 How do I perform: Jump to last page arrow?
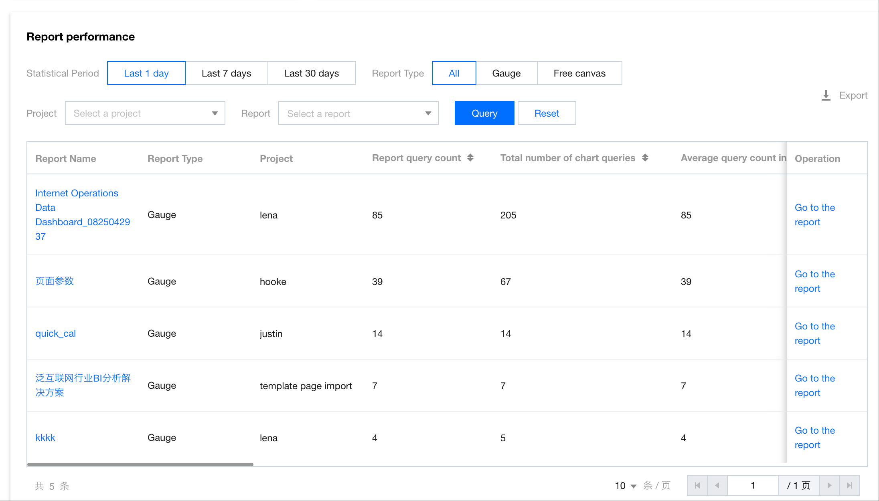(x=849, y=485)
